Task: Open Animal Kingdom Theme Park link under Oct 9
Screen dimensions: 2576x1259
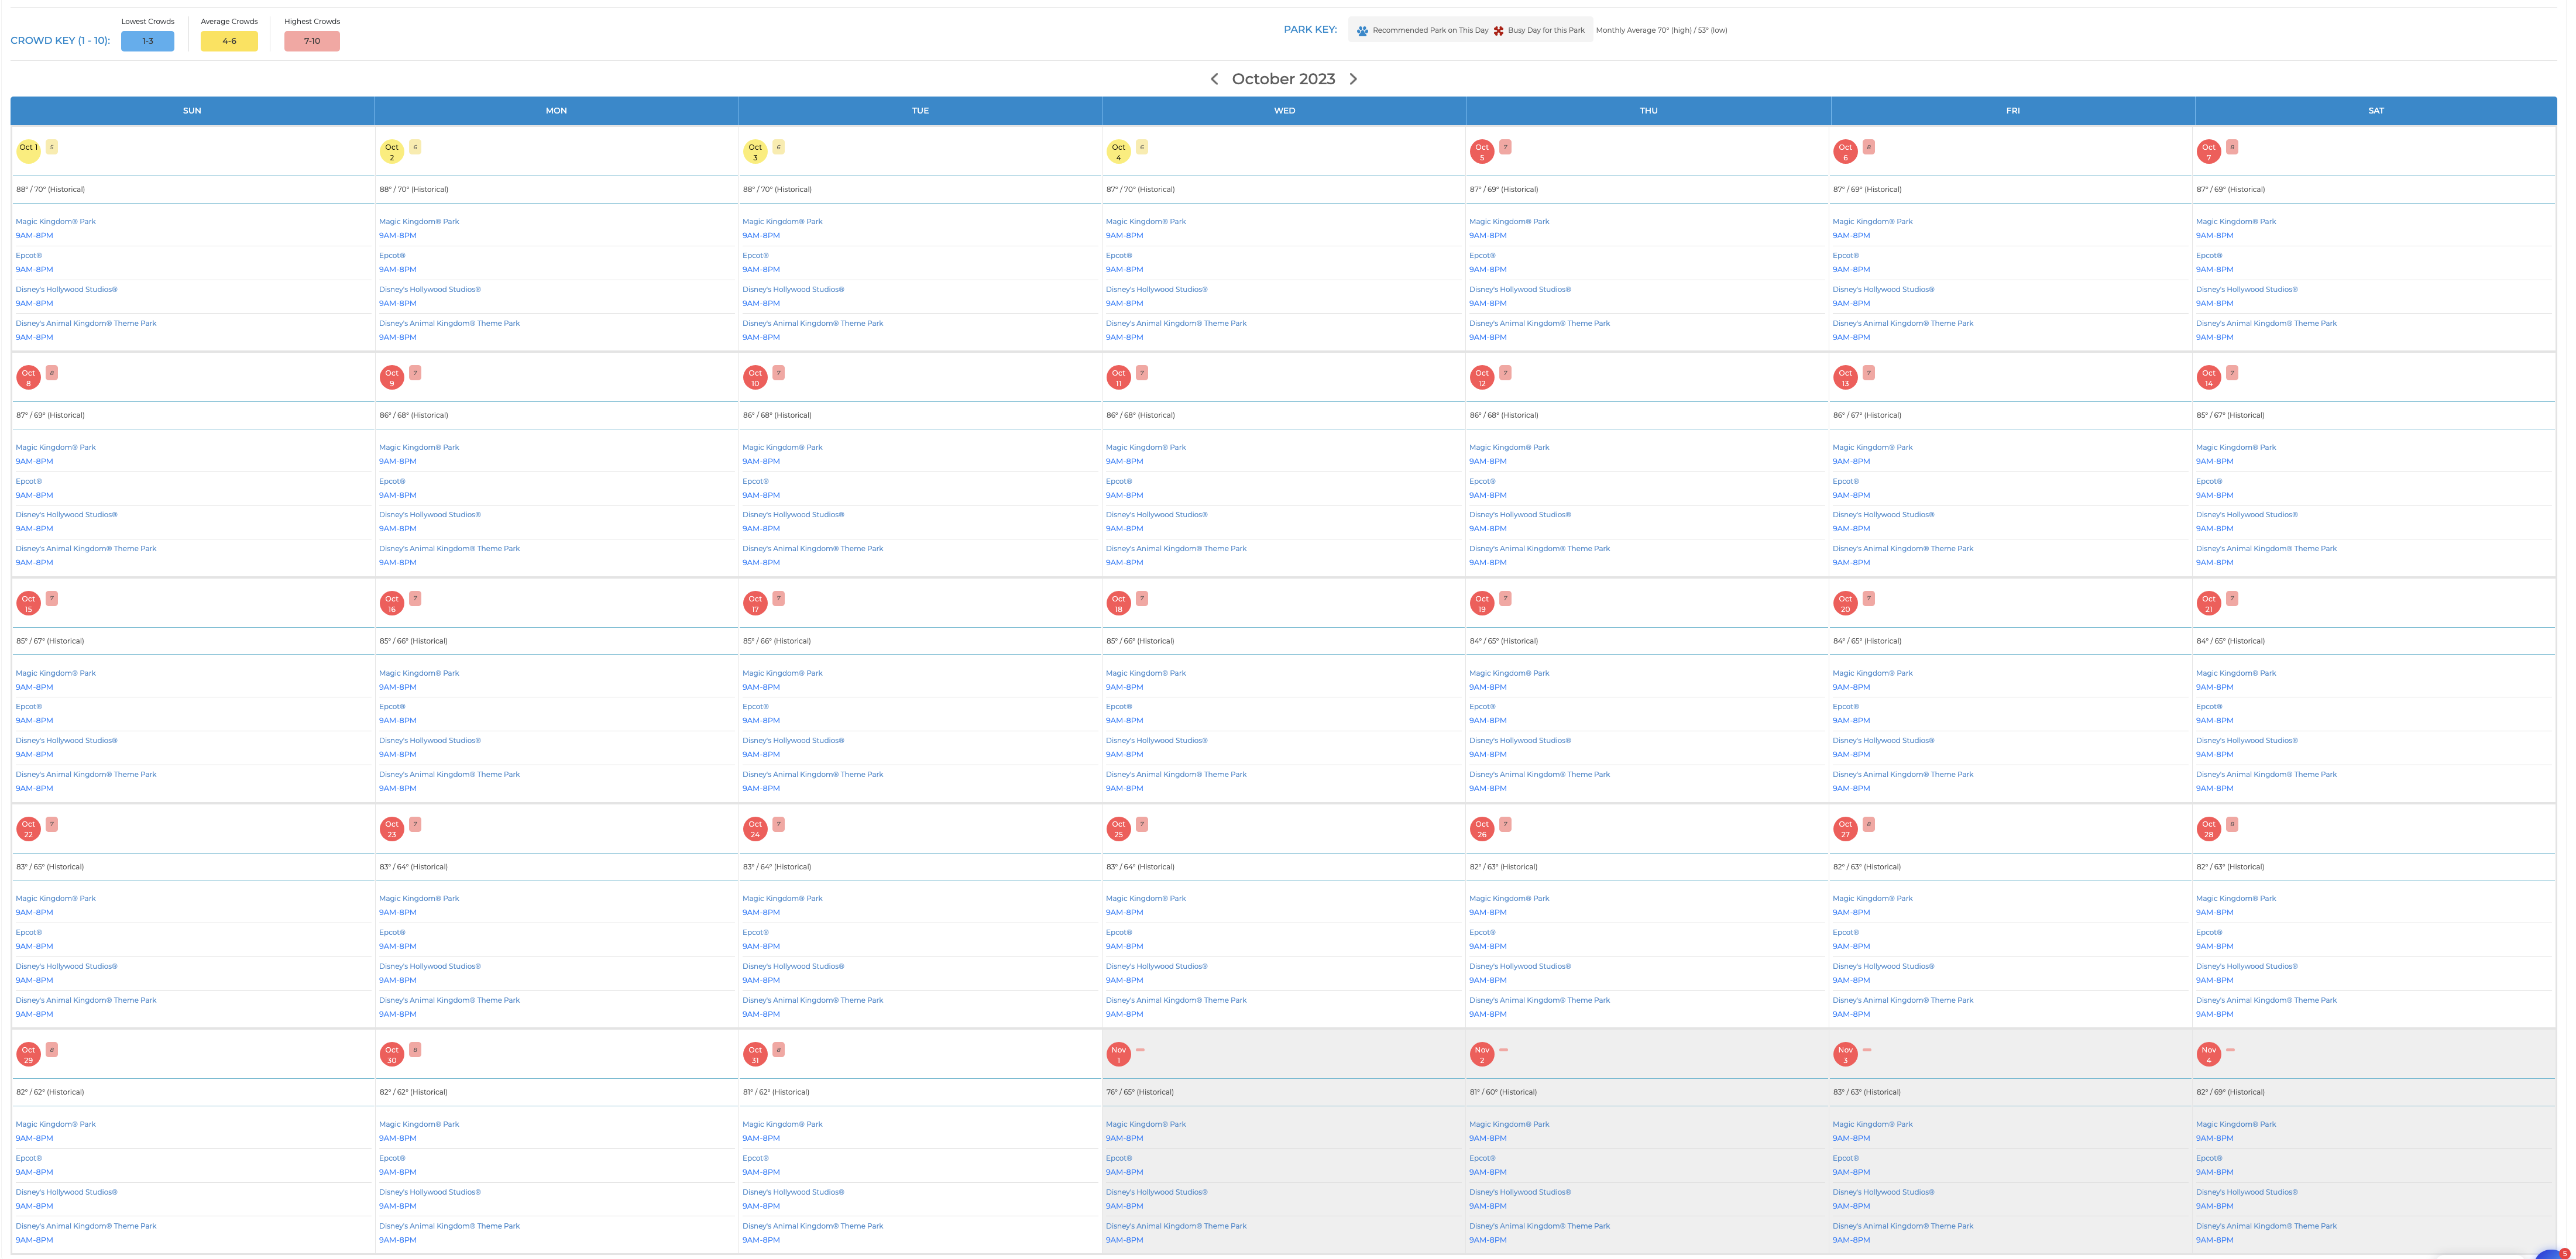Action: coord(449,549)
